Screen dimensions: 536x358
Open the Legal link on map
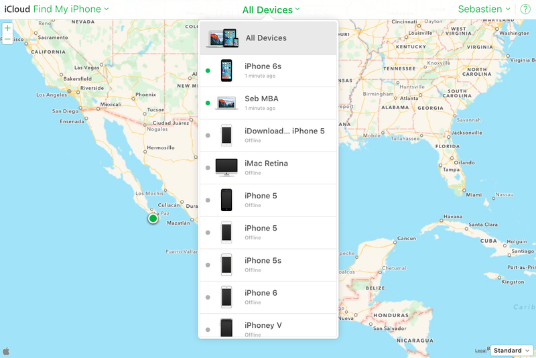coord(480,351)
